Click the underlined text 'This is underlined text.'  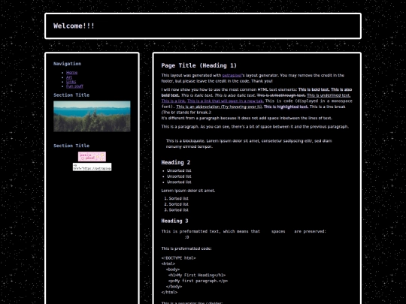point(329,95)
